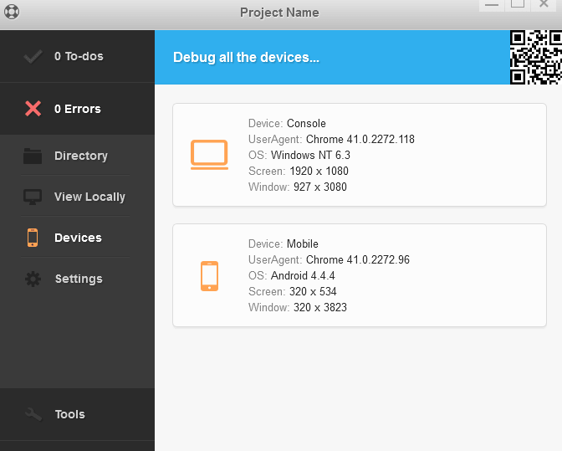Select the Mobile device card

coord(360,275)
